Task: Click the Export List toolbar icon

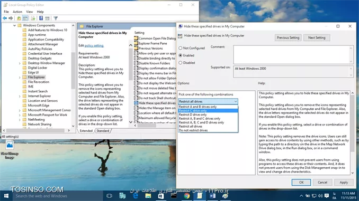Action: (33, 18)
